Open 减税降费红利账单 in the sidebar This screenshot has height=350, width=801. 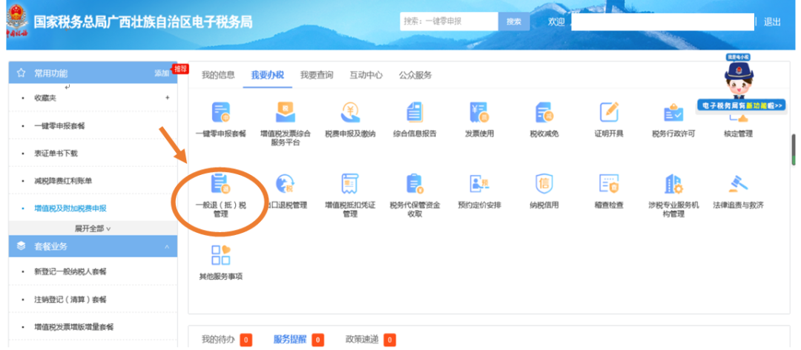63,181
